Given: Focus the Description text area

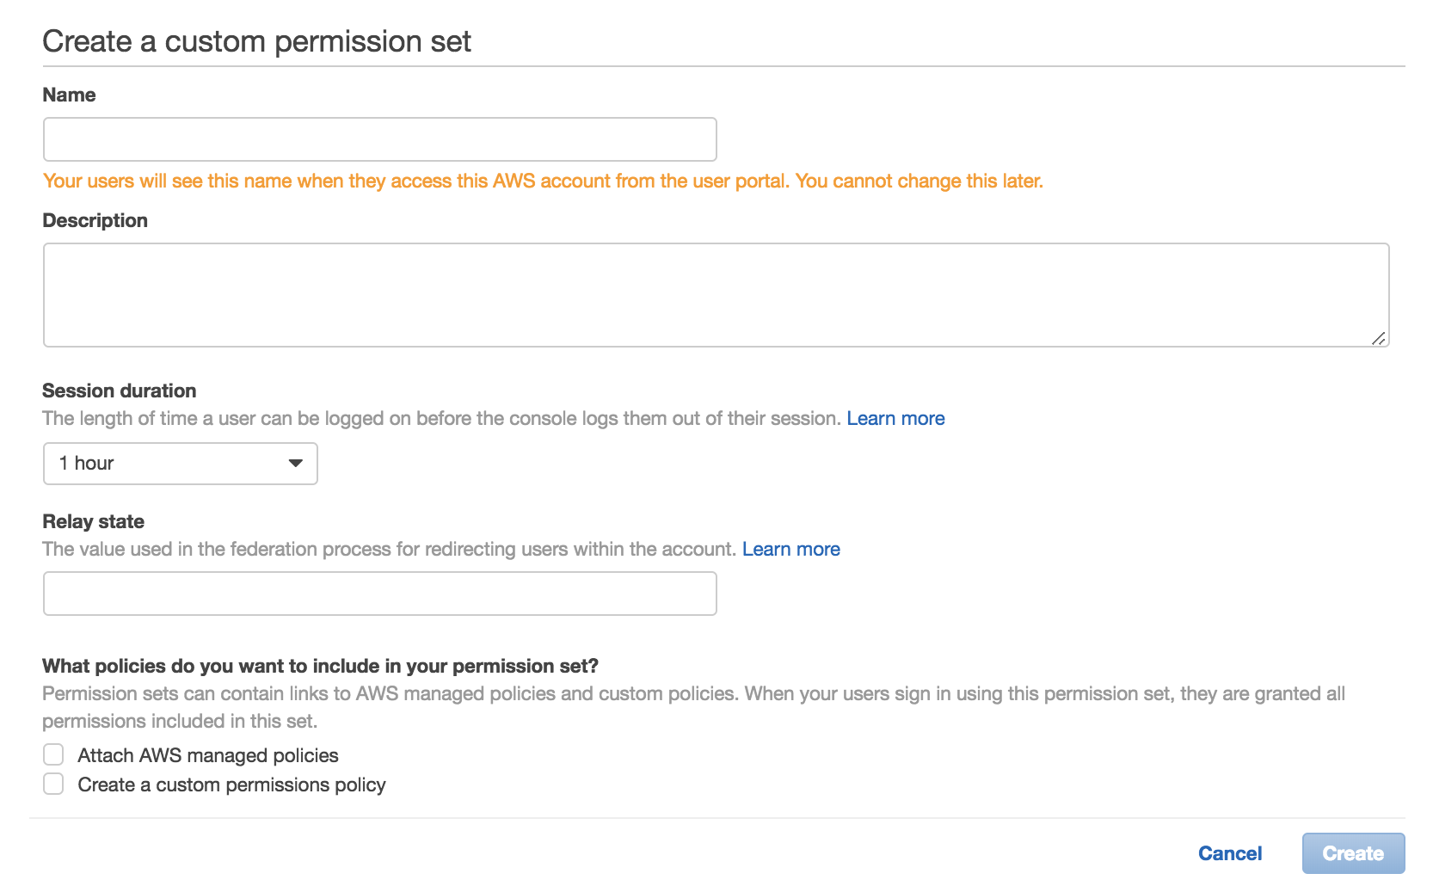Looking at the screenshot, I should tap(716, 295).
